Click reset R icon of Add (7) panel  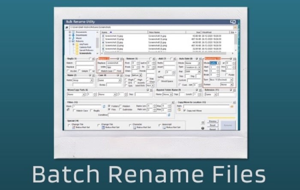[x=174, y=58]
